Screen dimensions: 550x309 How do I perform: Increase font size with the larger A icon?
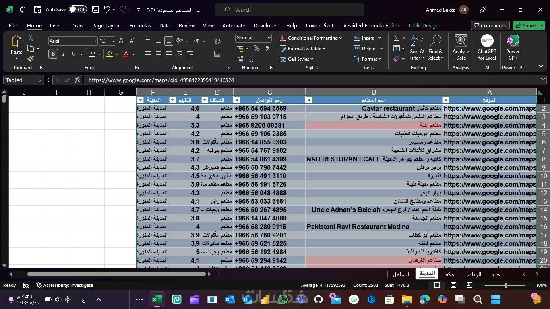point(122,41)
